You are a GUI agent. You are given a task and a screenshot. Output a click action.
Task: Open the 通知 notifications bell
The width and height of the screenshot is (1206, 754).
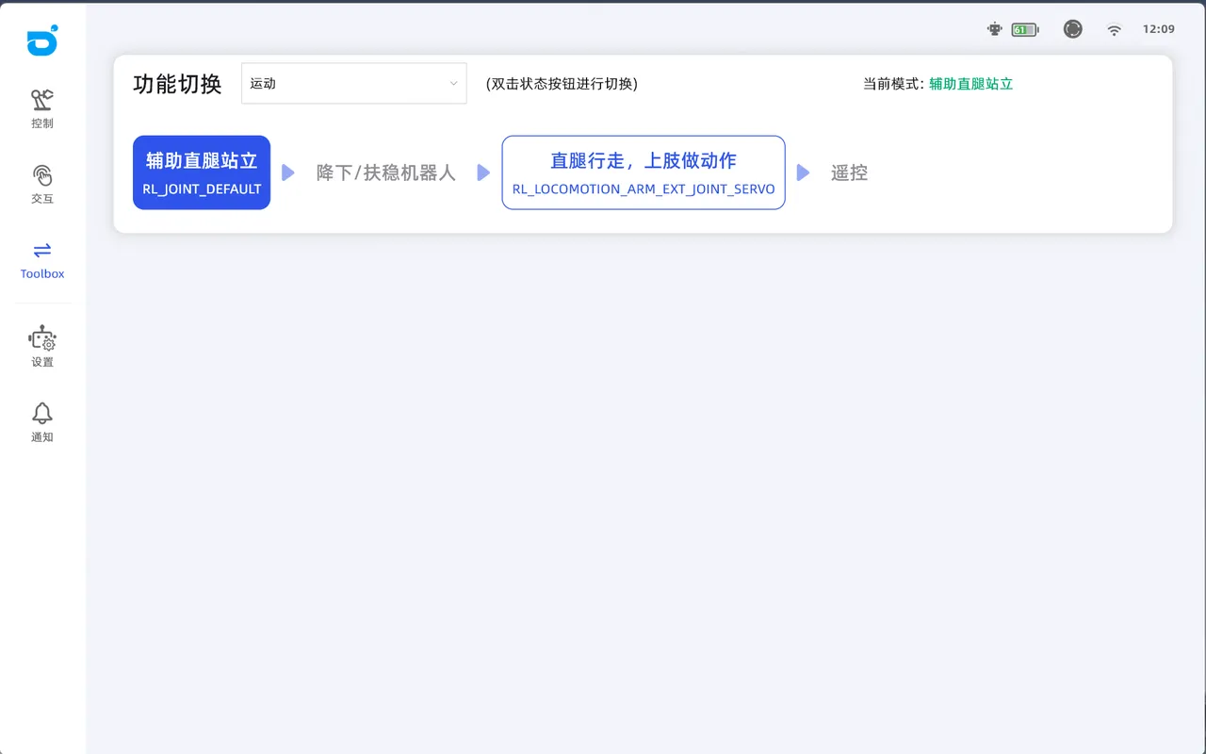(42, 421)
